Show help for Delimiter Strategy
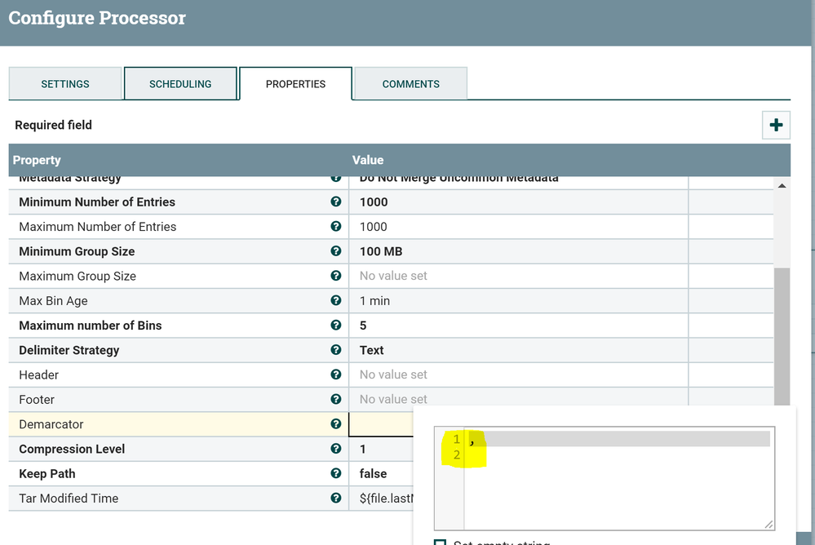The width and height of the screenshot is (815, 545). 336,349
